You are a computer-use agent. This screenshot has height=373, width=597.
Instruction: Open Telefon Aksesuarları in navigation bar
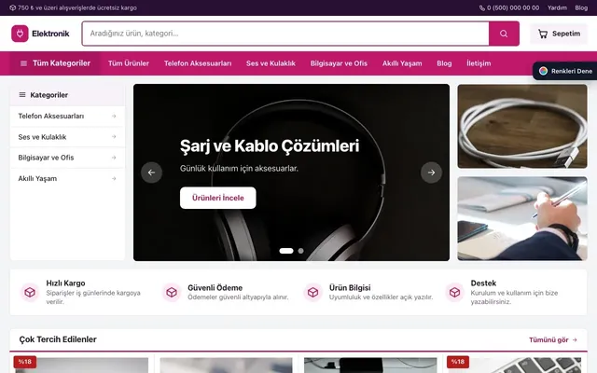point(198,63)
